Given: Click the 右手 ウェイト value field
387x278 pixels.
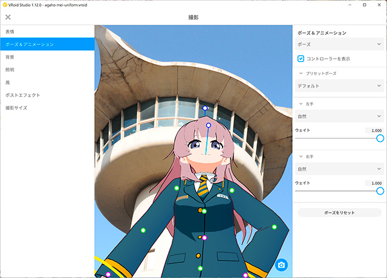Looking at the screenshot, I should [x=374, y=183].
